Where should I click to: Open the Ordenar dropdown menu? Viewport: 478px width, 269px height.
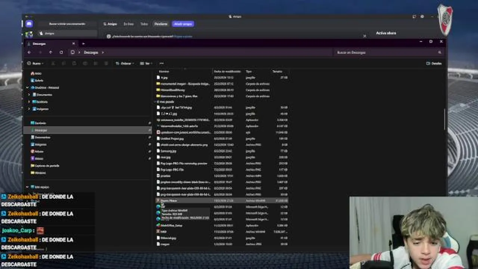(124, 64)
